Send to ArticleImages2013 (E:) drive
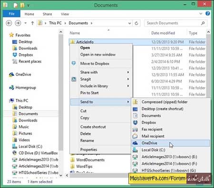Image resolution: width=214 pixels, height=188 pixels. [171, 157]
